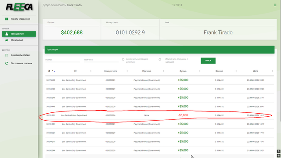281x158 pixels.
Task: Sort the table by the От column arrows
Action: coord(91,71)
